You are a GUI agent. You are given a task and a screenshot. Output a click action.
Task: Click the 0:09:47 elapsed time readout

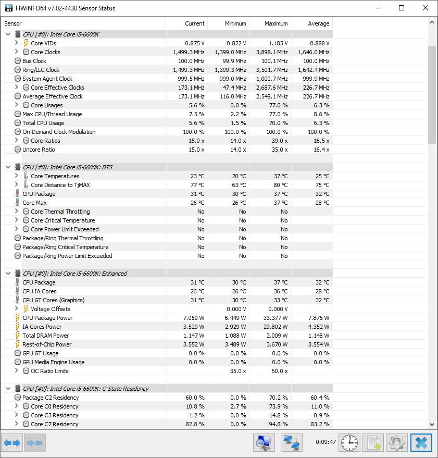click(x=326, y=442)
